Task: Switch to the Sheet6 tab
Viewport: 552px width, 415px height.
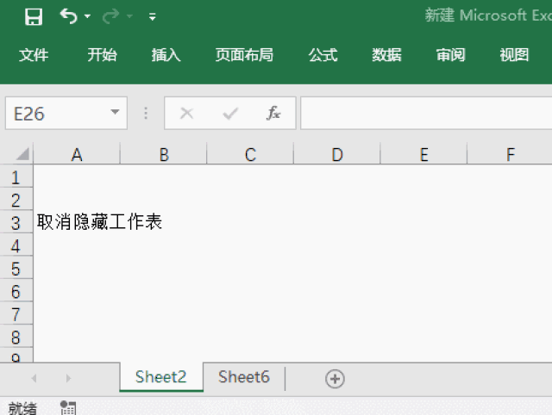Action: tap(243, 377)
